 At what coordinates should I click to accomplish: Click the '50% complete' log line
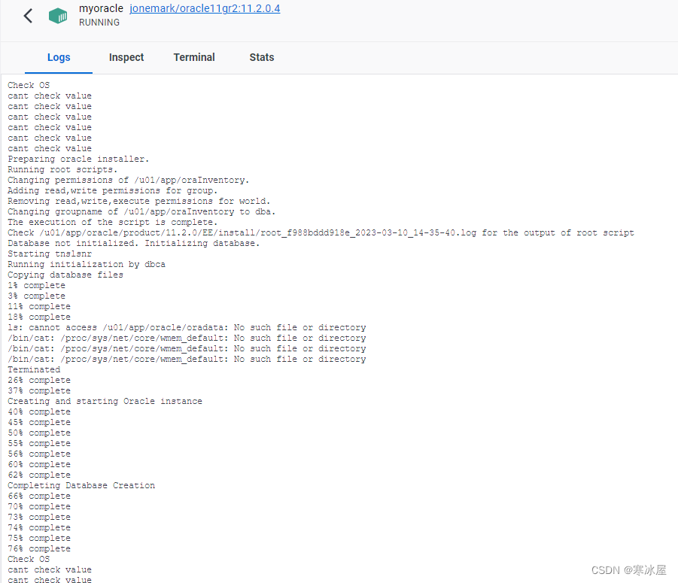(39, 433)
